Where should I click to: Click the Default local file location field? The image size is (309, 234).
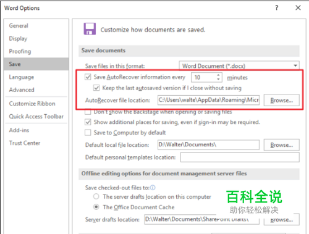coord(208,144)
